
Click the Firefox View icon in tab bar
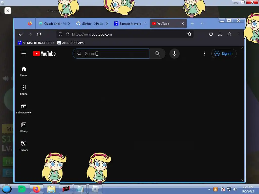click(30, 23)
